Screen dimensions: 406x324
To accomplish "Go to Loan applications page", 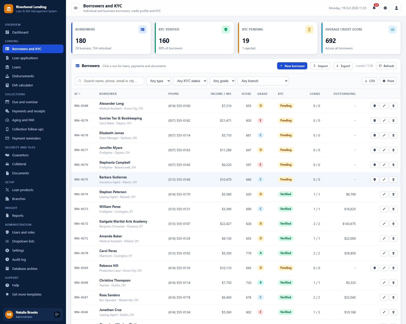I will coord(33,58).
